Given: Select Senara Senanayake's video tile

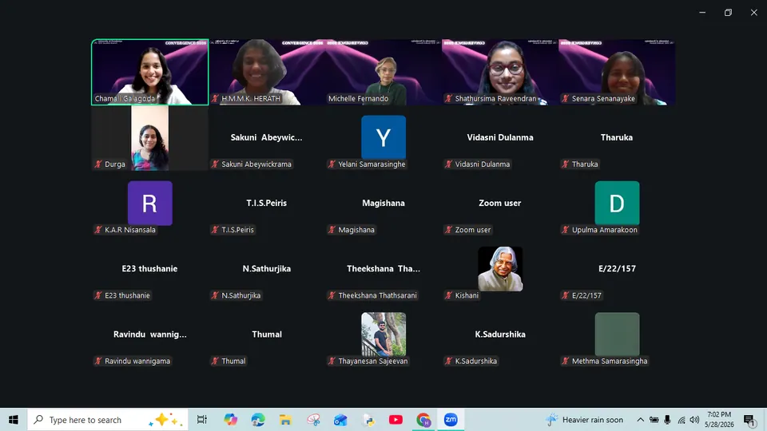Looking at the screenshot, I should point(617,73).
